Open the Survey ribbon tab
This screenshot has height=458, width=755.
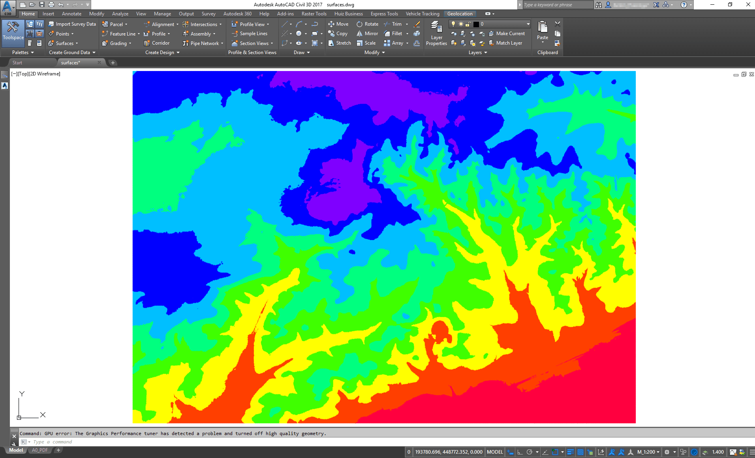[x=208, y=14]
